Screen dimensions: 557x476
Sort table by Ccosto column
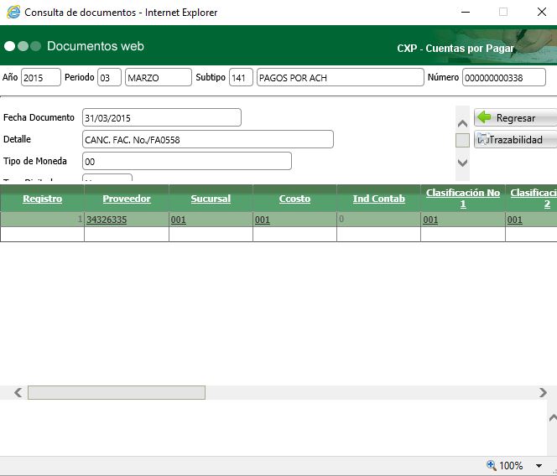(294, 199)
